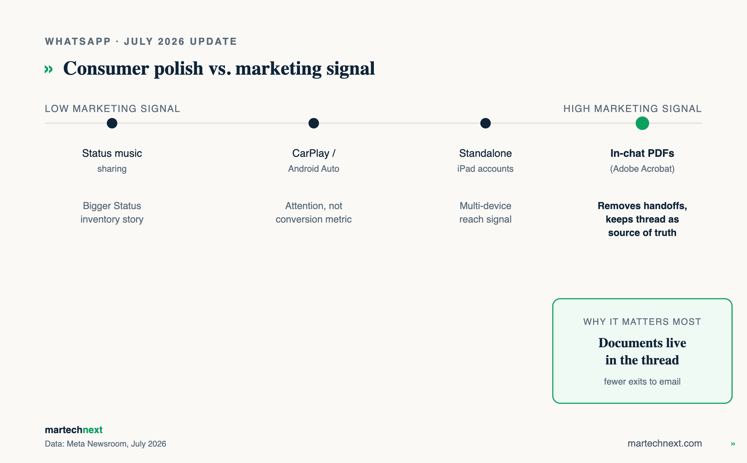Click the small green chevron in footer corner

[x=733, y=444]
